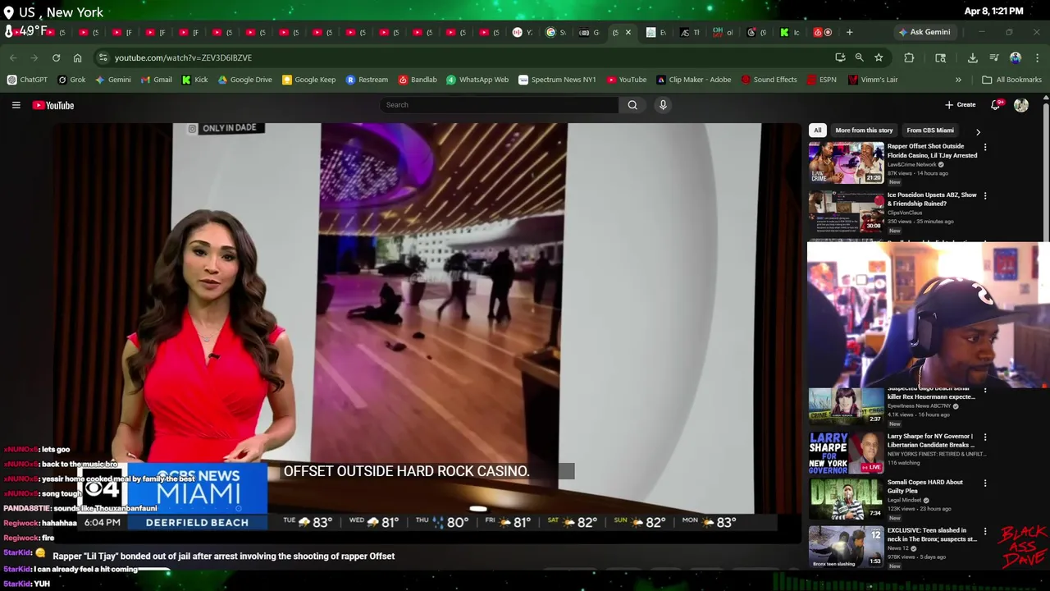This screenshot has width=1050, height=591.
Task: Open options for Larry Sharpe for NY Governor
Action: (985, 438)
